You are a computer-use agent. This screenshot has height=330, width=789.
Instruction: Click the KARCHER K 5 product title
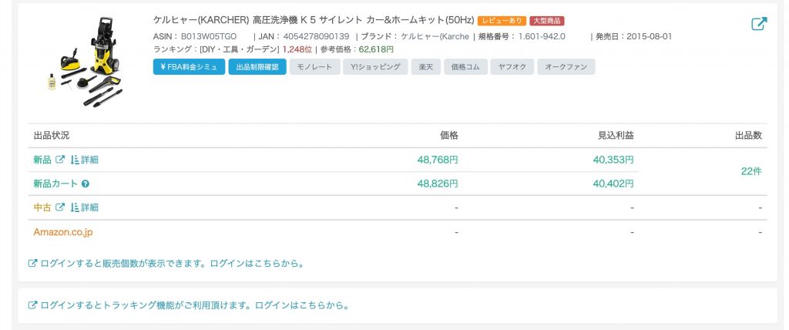314,21
